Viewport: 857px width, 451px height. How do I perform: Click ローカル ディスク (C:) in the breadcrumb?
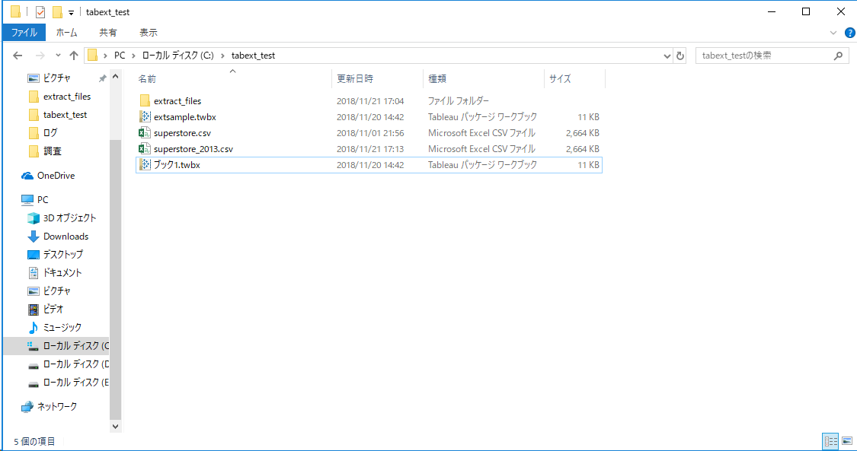[x=177, y=56]
